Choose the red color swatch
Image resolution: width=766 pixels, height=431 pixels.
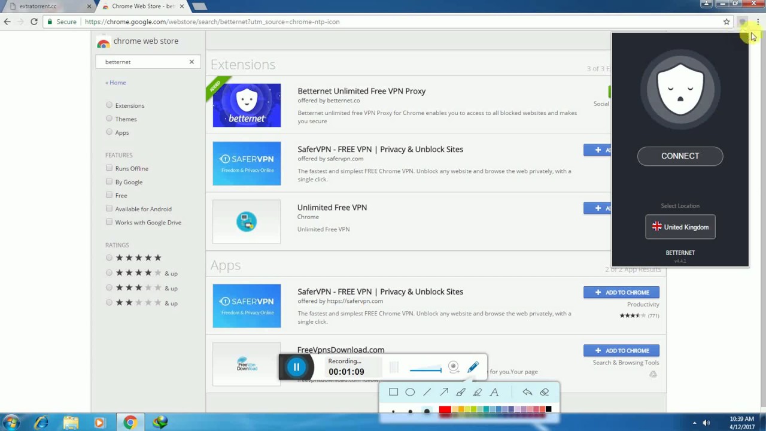tap(445, 409)
